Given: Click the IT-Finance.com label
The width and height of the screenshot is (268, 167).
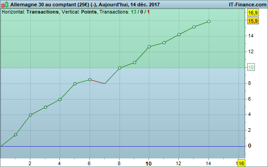Looking at the screenshot, I should pos(248,5).
